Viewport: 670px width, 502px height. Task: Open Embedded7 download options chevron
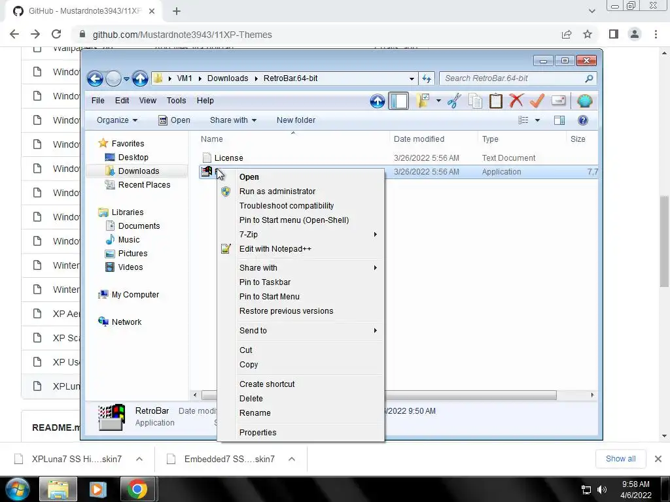click(292, 459)
